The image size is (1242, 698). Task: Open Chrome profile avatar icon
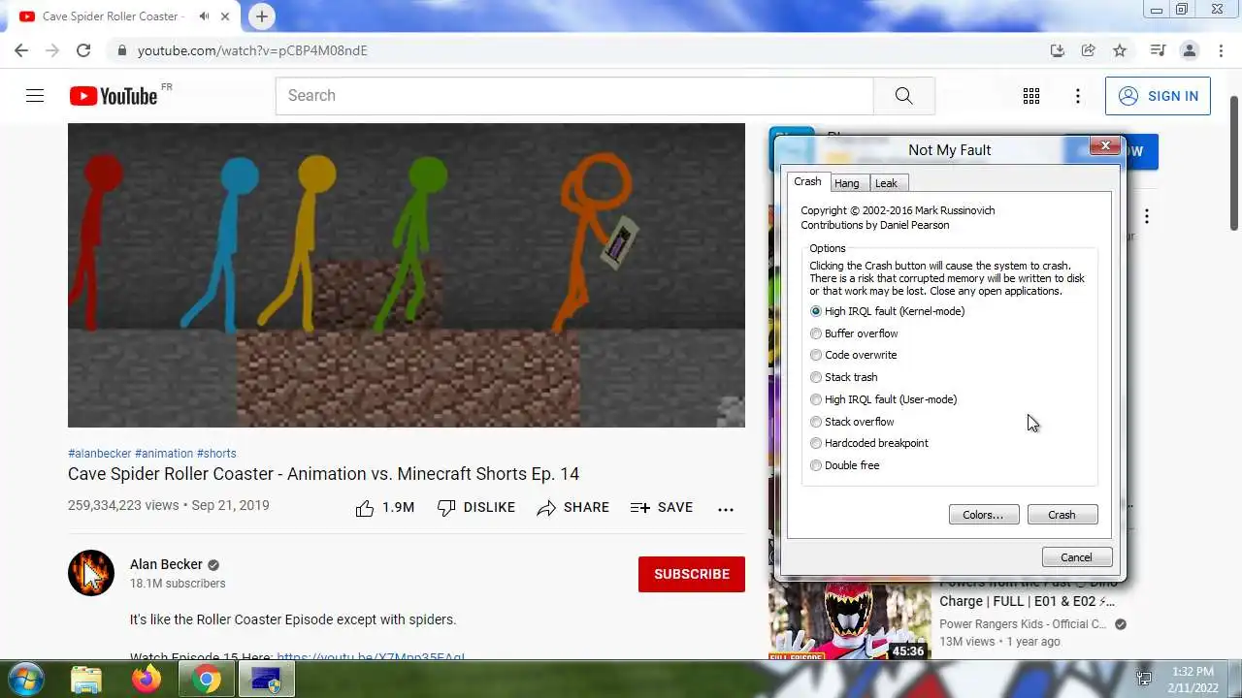coord(1189,50)
